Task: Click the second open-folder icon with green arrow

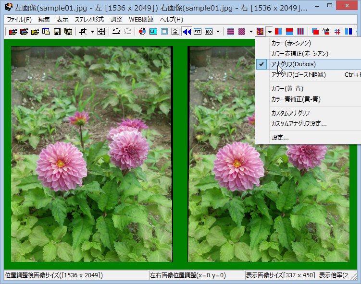Action: click(x=24, y=32)
